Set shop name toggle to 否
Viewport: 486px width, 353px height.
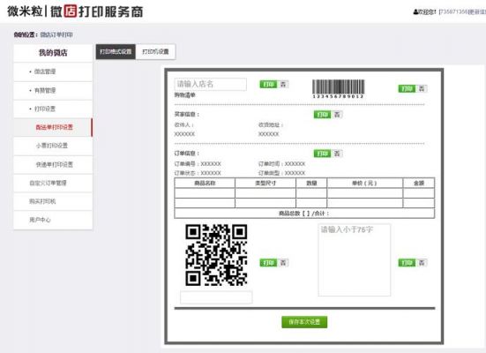pos(283,85)
